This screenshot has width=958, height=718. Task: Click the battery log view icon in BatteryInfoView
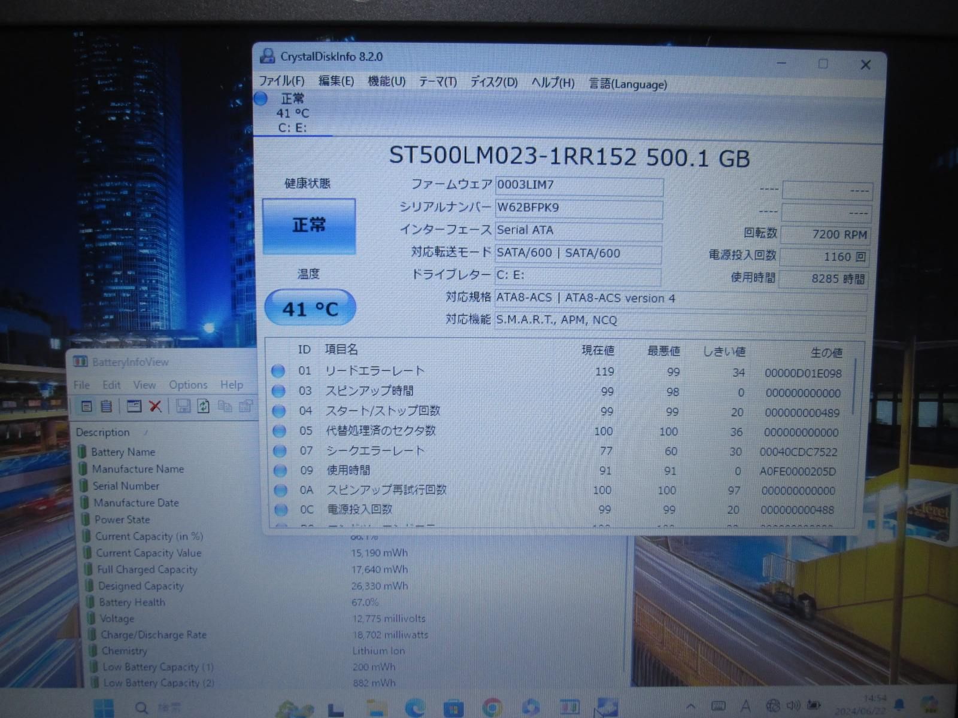(107, 406)
